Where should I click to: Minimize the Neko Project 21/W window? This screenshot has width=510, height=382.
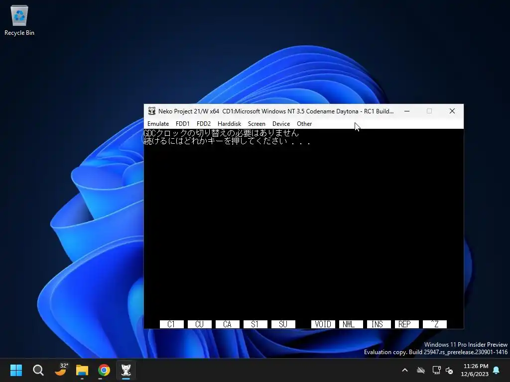click(407, 111)
